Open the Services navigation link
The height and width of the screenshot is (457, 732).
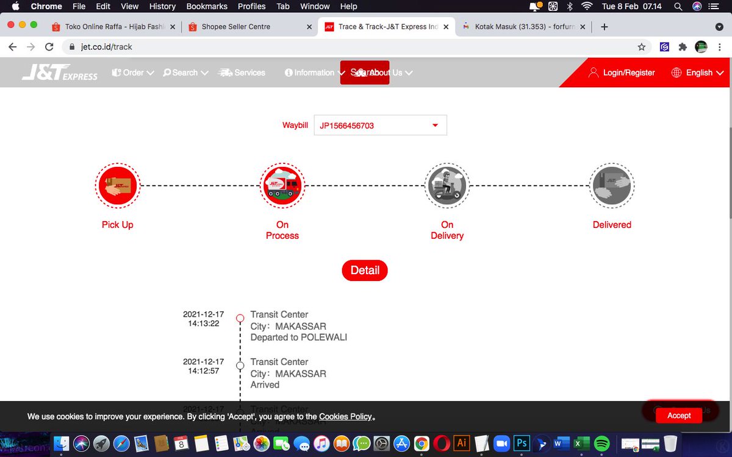tap(242, 73)
